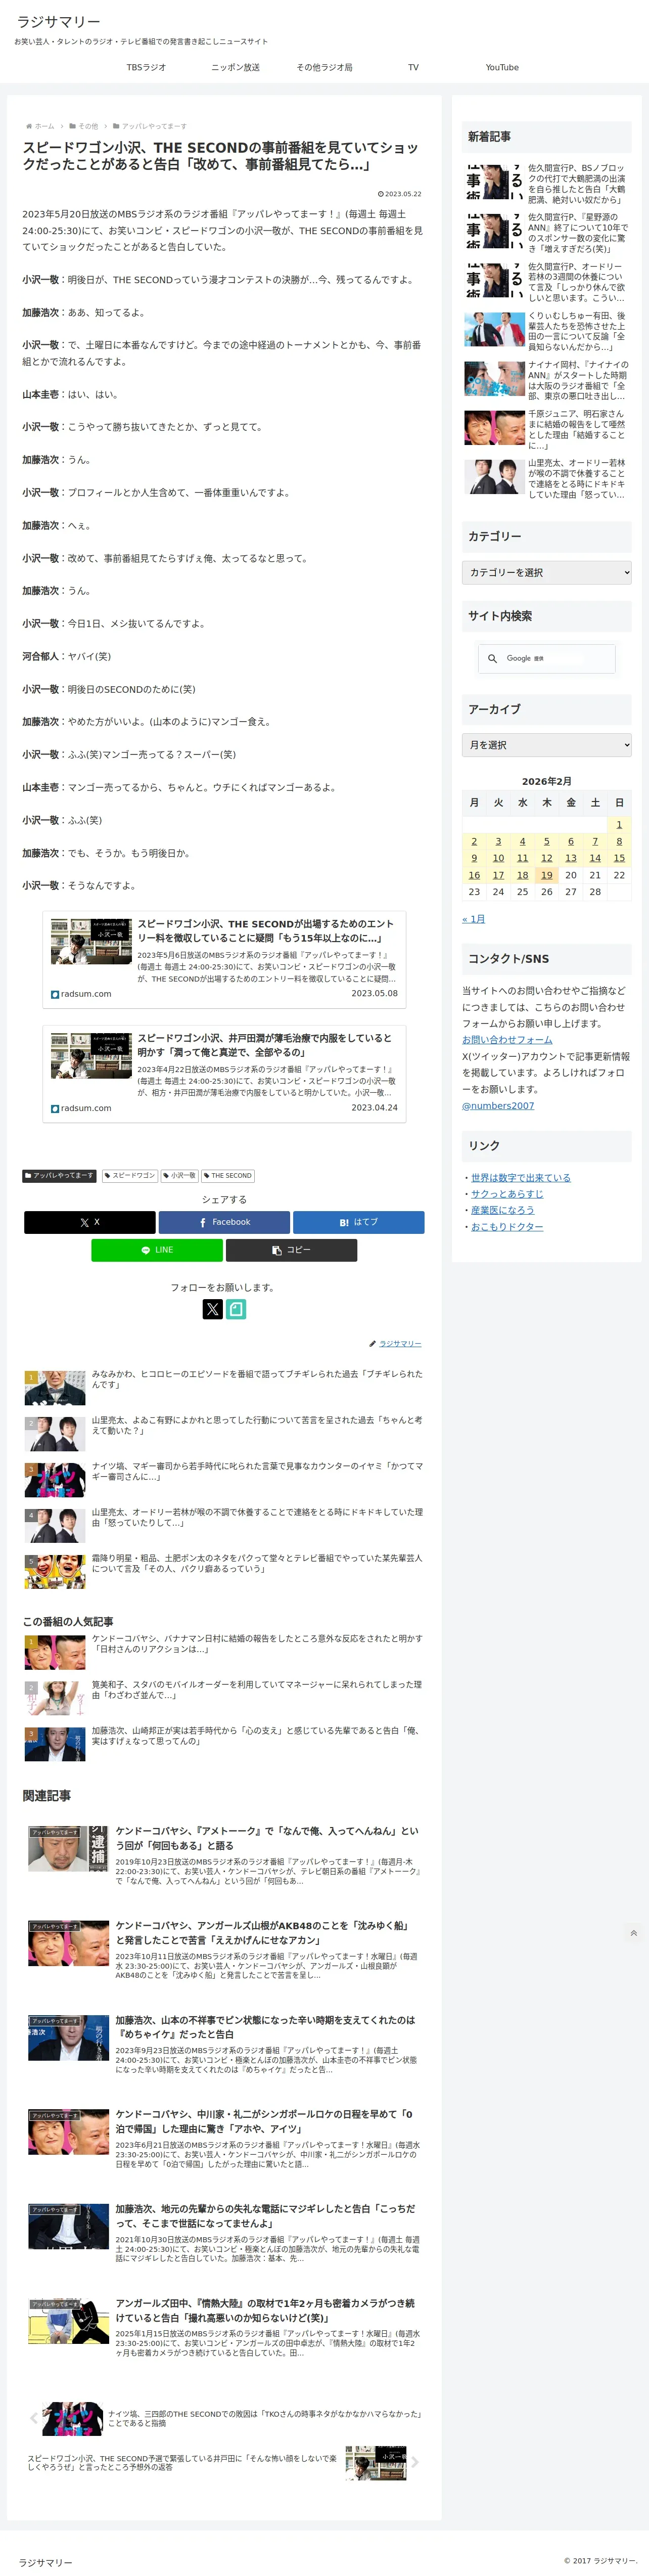Viewport: 649px width, 2576px height.
Task: Open sidebar post ナイナイ岡村 thumbnail
Action: coord(494,378)
